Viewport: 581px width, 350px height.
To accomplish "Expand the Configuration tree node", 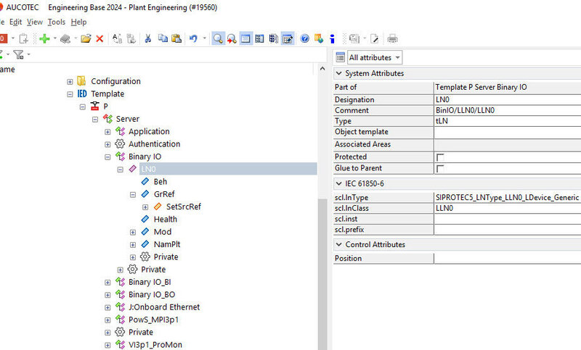I will point(70,81).
